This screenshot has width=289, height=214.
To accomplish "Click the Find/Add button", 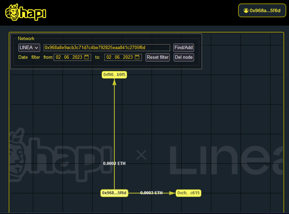I will 184,48.
